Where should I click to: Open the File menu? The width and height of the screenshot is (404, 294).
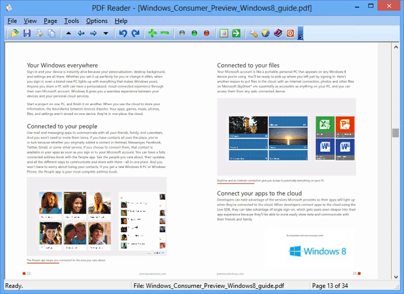pyautogui.click(x=11, y=21)
